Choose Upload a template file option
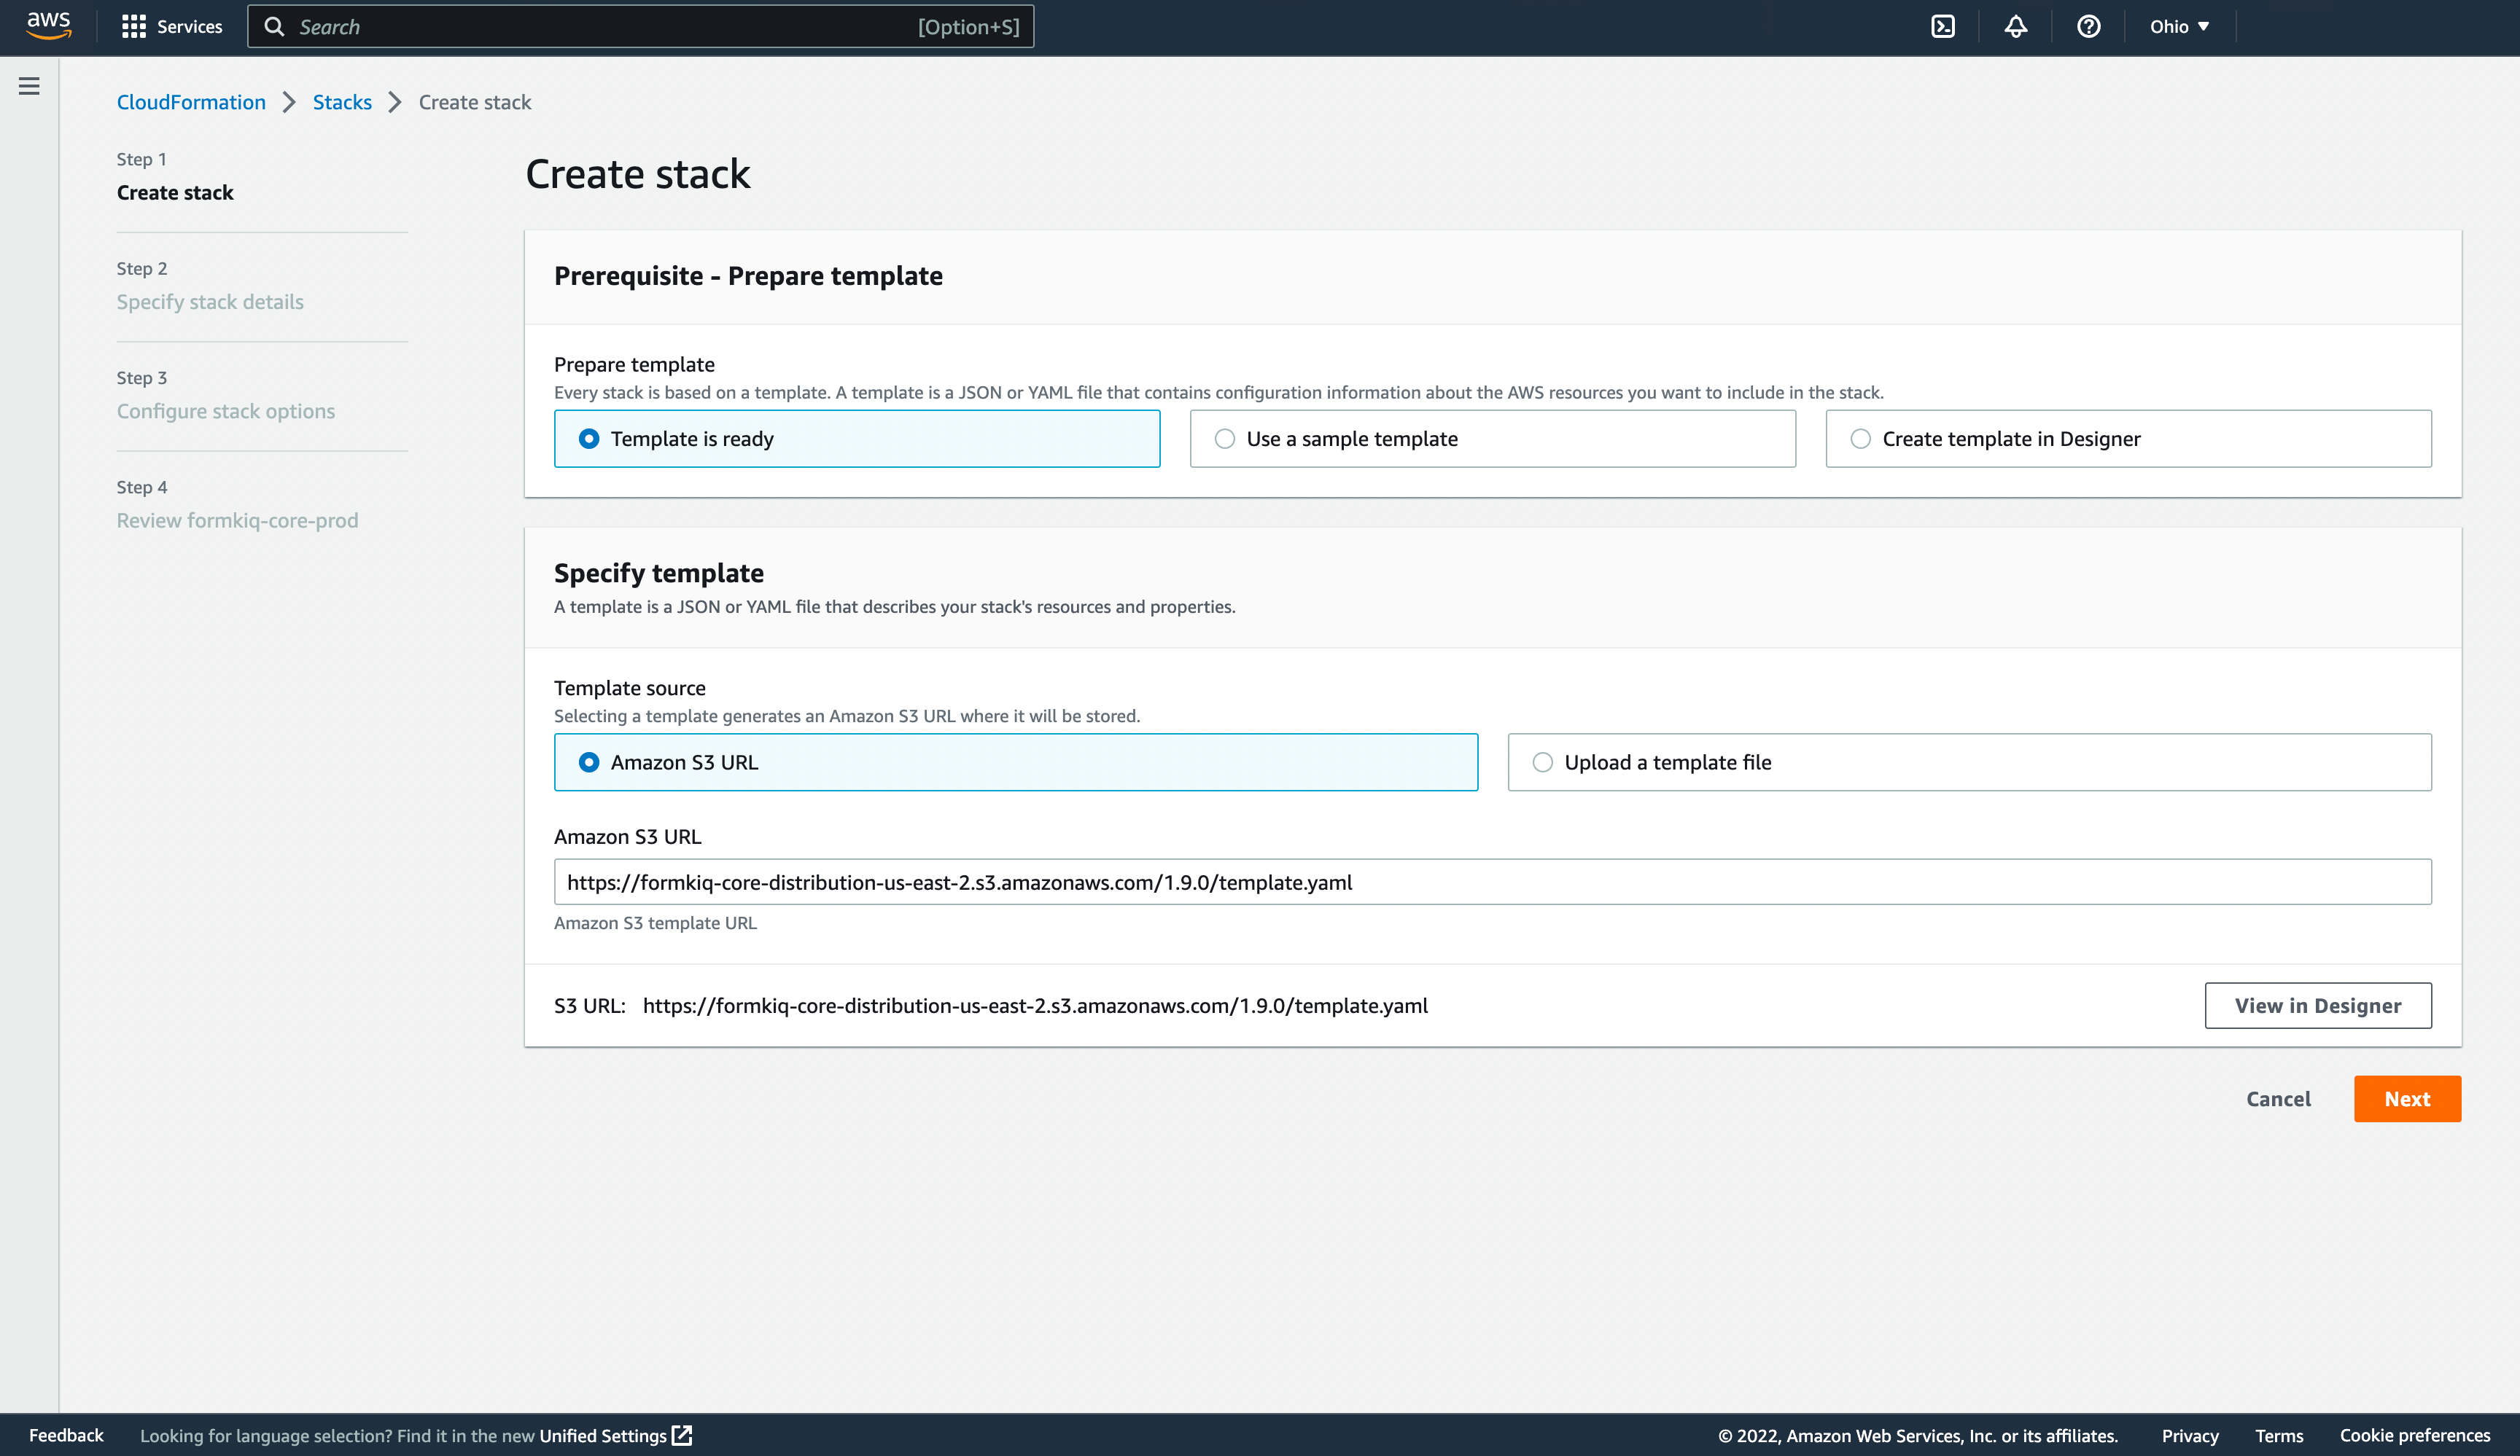Image resolution: width=2520 pixels, height=1456 pixels. coord(1969,762)
